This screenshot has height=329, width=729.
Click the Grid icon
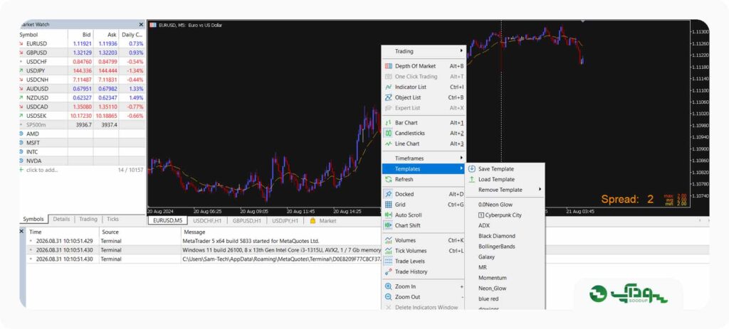pos(388,205)
